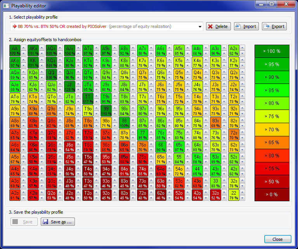Decrease 88 equity with down arrow
Viewport: 298px width, 249px height.
pos(133,125)
